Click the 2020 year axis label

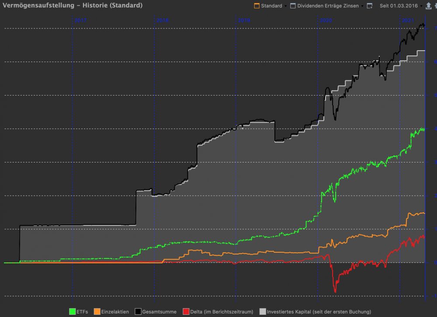pos(326,21)
